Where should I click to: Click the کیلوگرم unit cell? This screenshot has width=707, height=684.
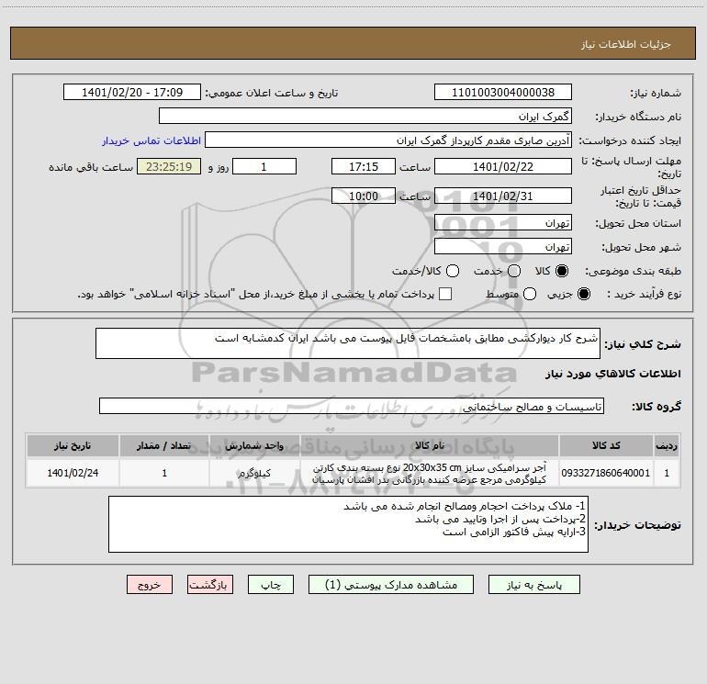[254, 473]
